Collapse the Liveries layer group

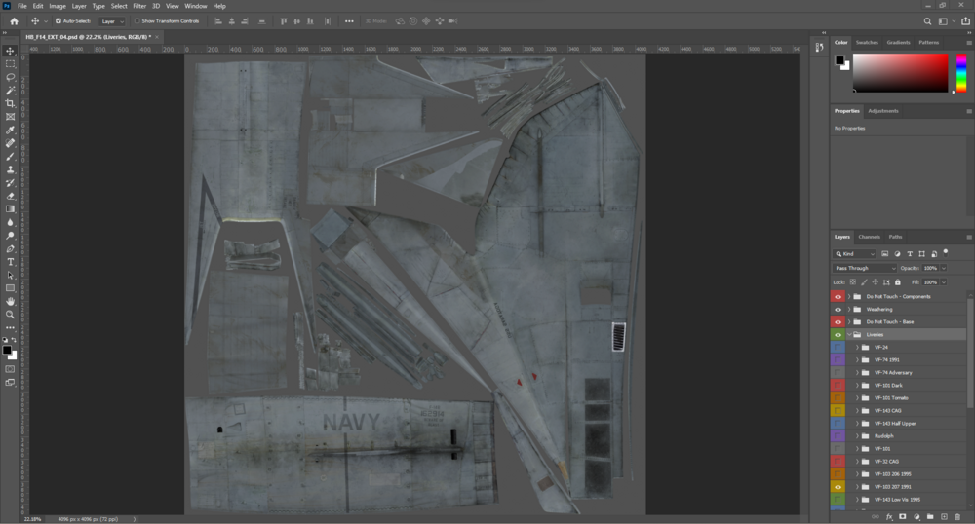point(848,334)
